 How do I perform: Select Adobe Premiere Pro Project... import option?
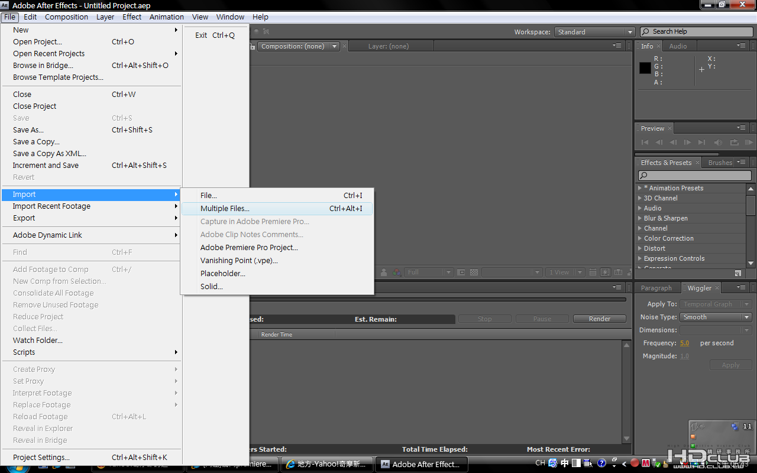pos(277,247)
